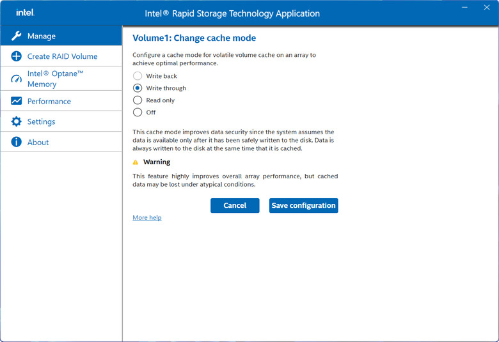The image size is (499, 342).
Task: Open Intel Optane Memory sidebar label
Action: [x=55, y=79]
